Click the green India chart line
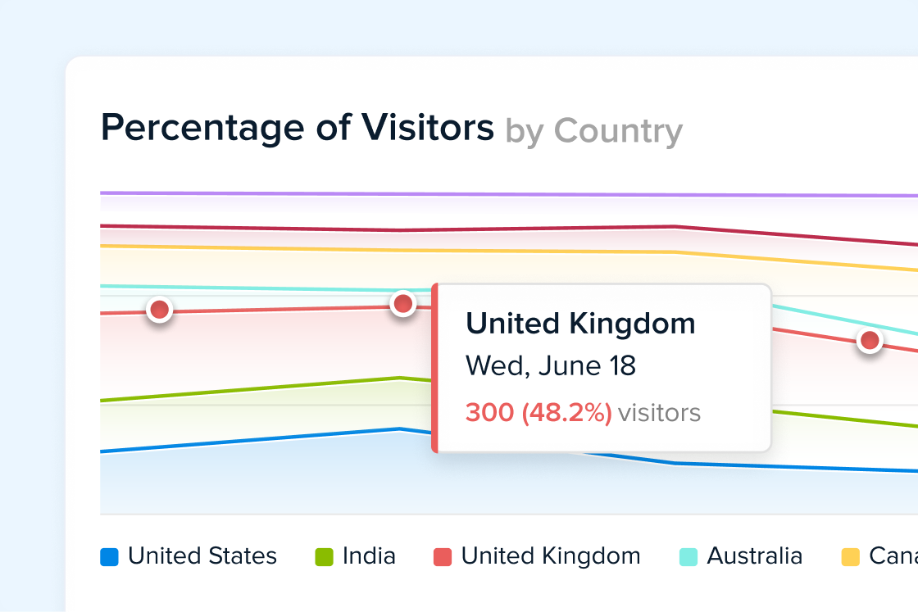Screen dimensions: 918x612 point(246,390)
